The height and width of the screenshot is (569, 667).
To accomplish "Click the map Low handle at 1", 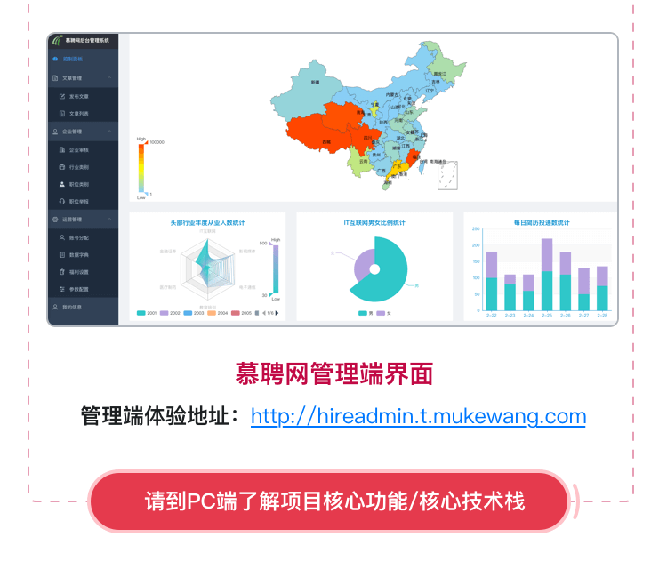I will tap(146, 194).
